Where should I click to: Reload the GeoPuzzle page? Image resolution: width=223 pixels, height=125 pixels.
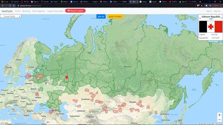click(x=10, y=6)
